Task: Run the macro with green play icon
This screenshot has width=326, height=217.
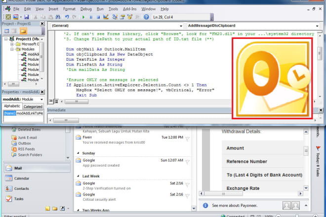Action: tap(83, 17)
